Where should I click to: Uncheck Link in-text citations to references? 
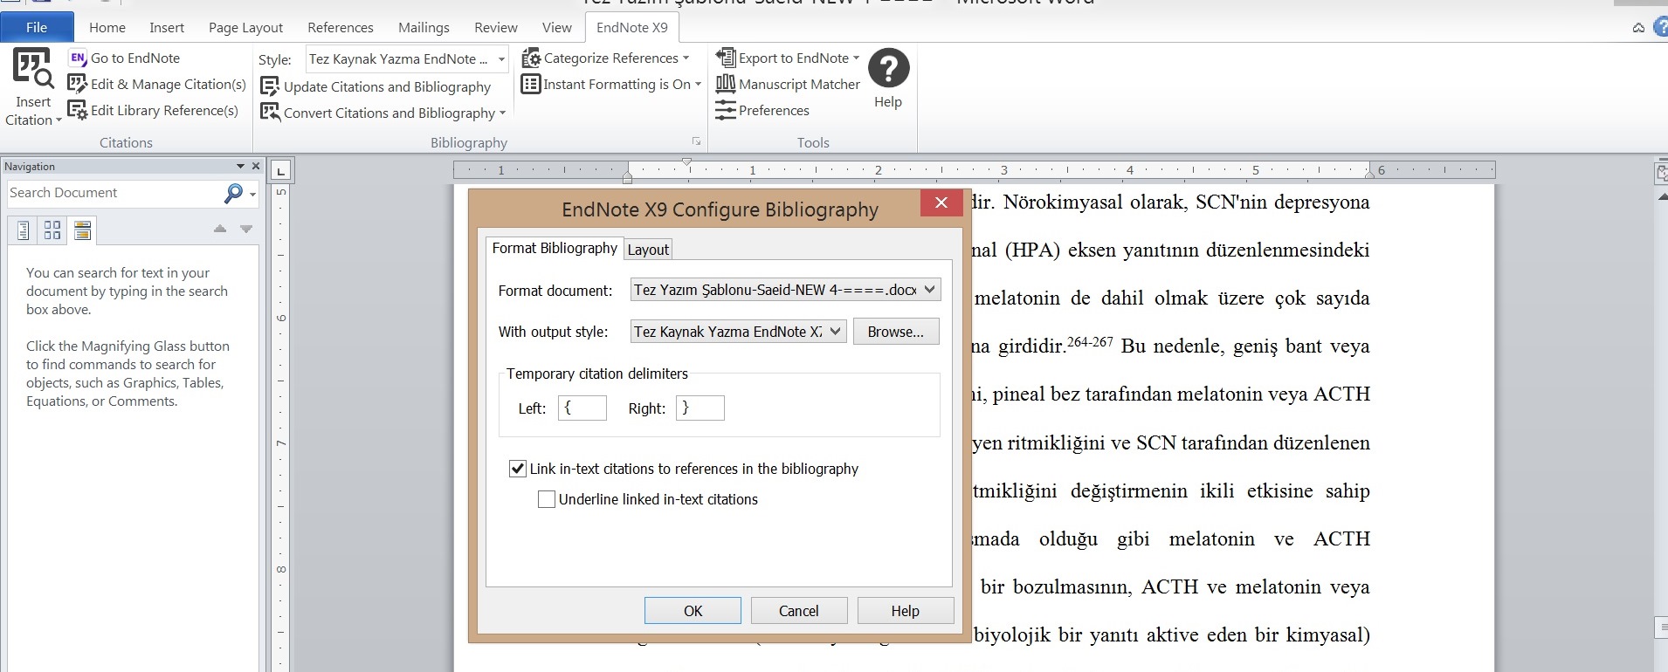[x=518, y=469]
